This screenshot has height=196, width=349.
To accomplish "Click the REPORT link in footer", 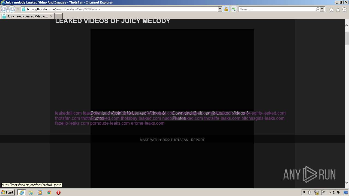I will (198, 140).
